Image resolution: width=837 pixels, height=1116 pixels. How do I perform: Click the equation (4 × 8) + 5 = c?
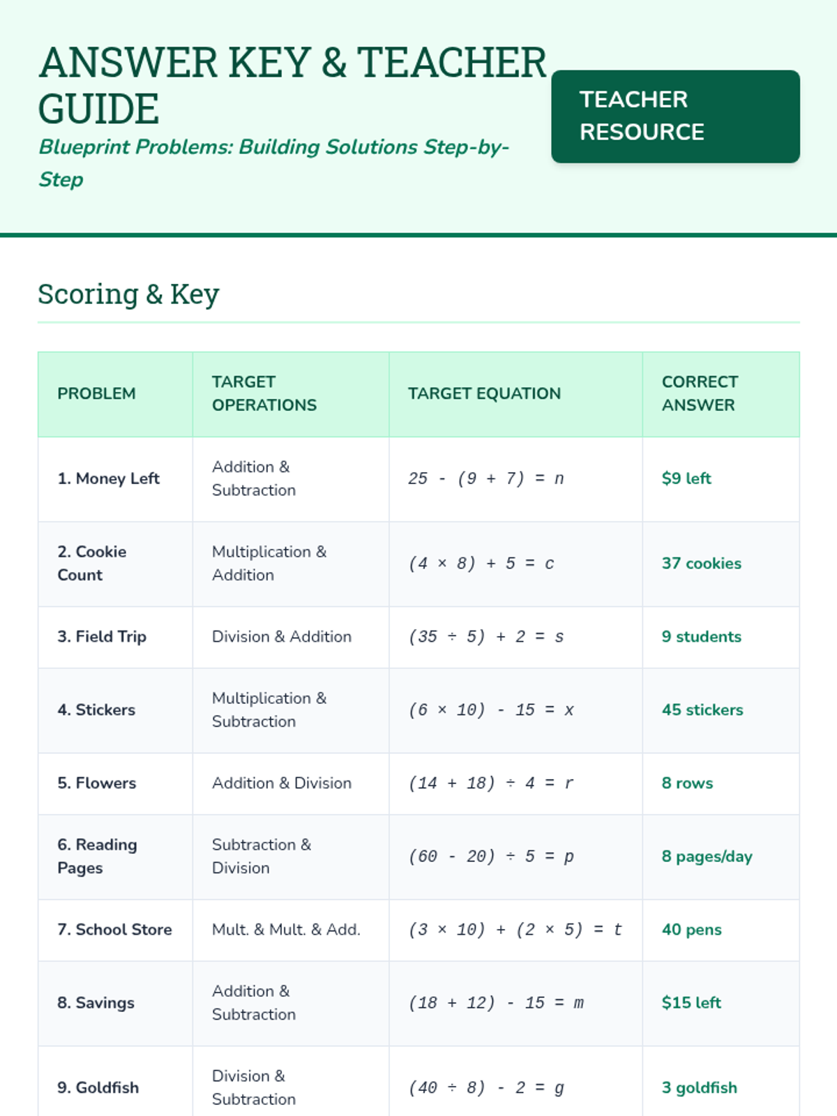tap(481, 564)
